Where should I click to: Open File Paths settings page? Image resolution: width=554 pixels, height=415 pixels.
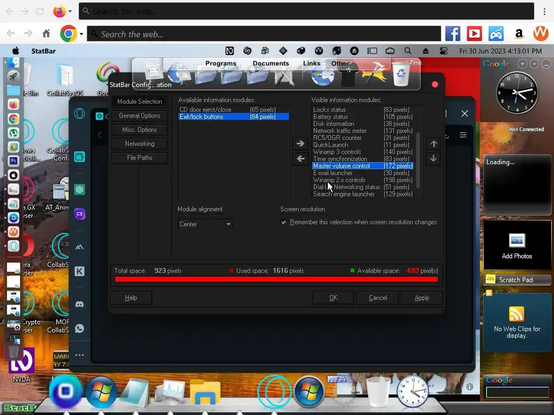click(140, 158)
